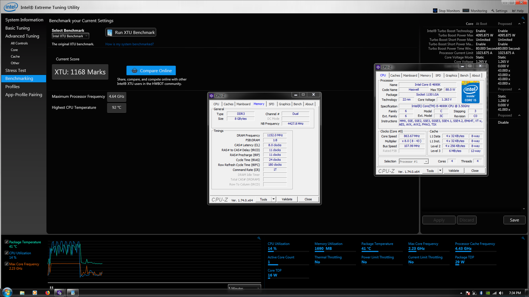
Task: Switch to SPD tab in Memory CPU-Z
Action: point(271,104)
